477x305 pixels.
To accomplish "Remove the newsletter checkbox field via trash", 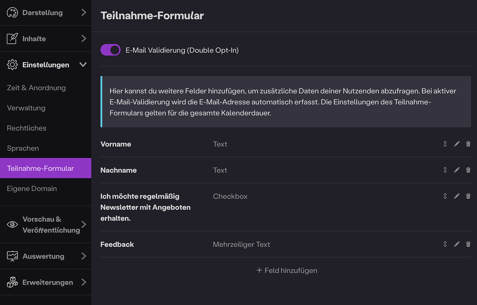I will pyautogui.click(x=468, y=196).
